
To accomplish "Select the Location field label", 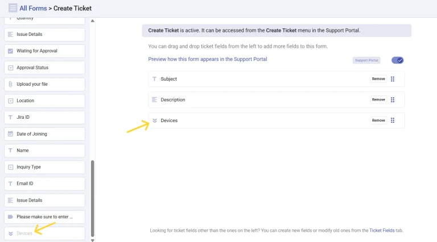I will (x=26, y=101).
